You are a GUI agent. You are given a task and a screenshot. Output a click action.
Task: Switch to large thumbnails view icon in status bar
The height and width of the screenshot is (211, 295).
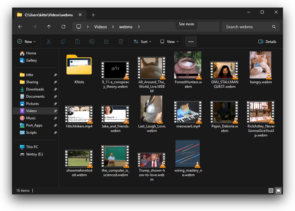278,191
